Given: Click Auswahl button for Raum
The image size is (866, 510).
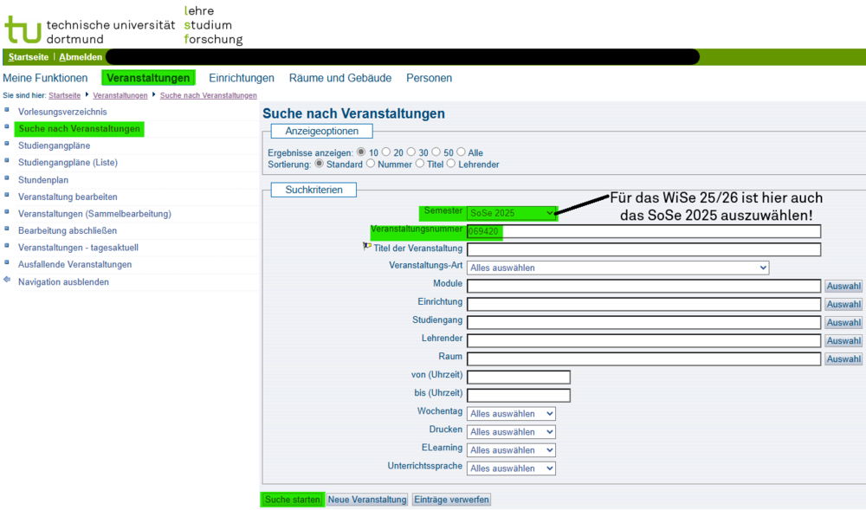Looking at the screenshot, I should (843, 358).
